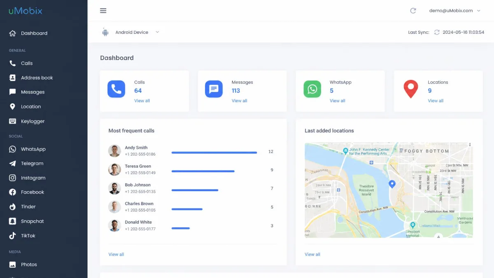The height and width of the screenshot is (278, 494).
Task: Click the Messages count 113
Action: pos(236,91)
